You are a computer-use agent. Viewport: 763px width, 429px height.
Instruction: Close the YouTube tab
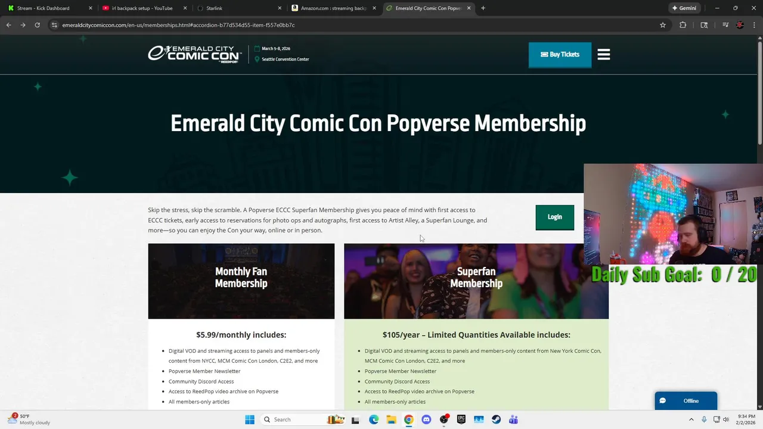[x=185, y=8]
